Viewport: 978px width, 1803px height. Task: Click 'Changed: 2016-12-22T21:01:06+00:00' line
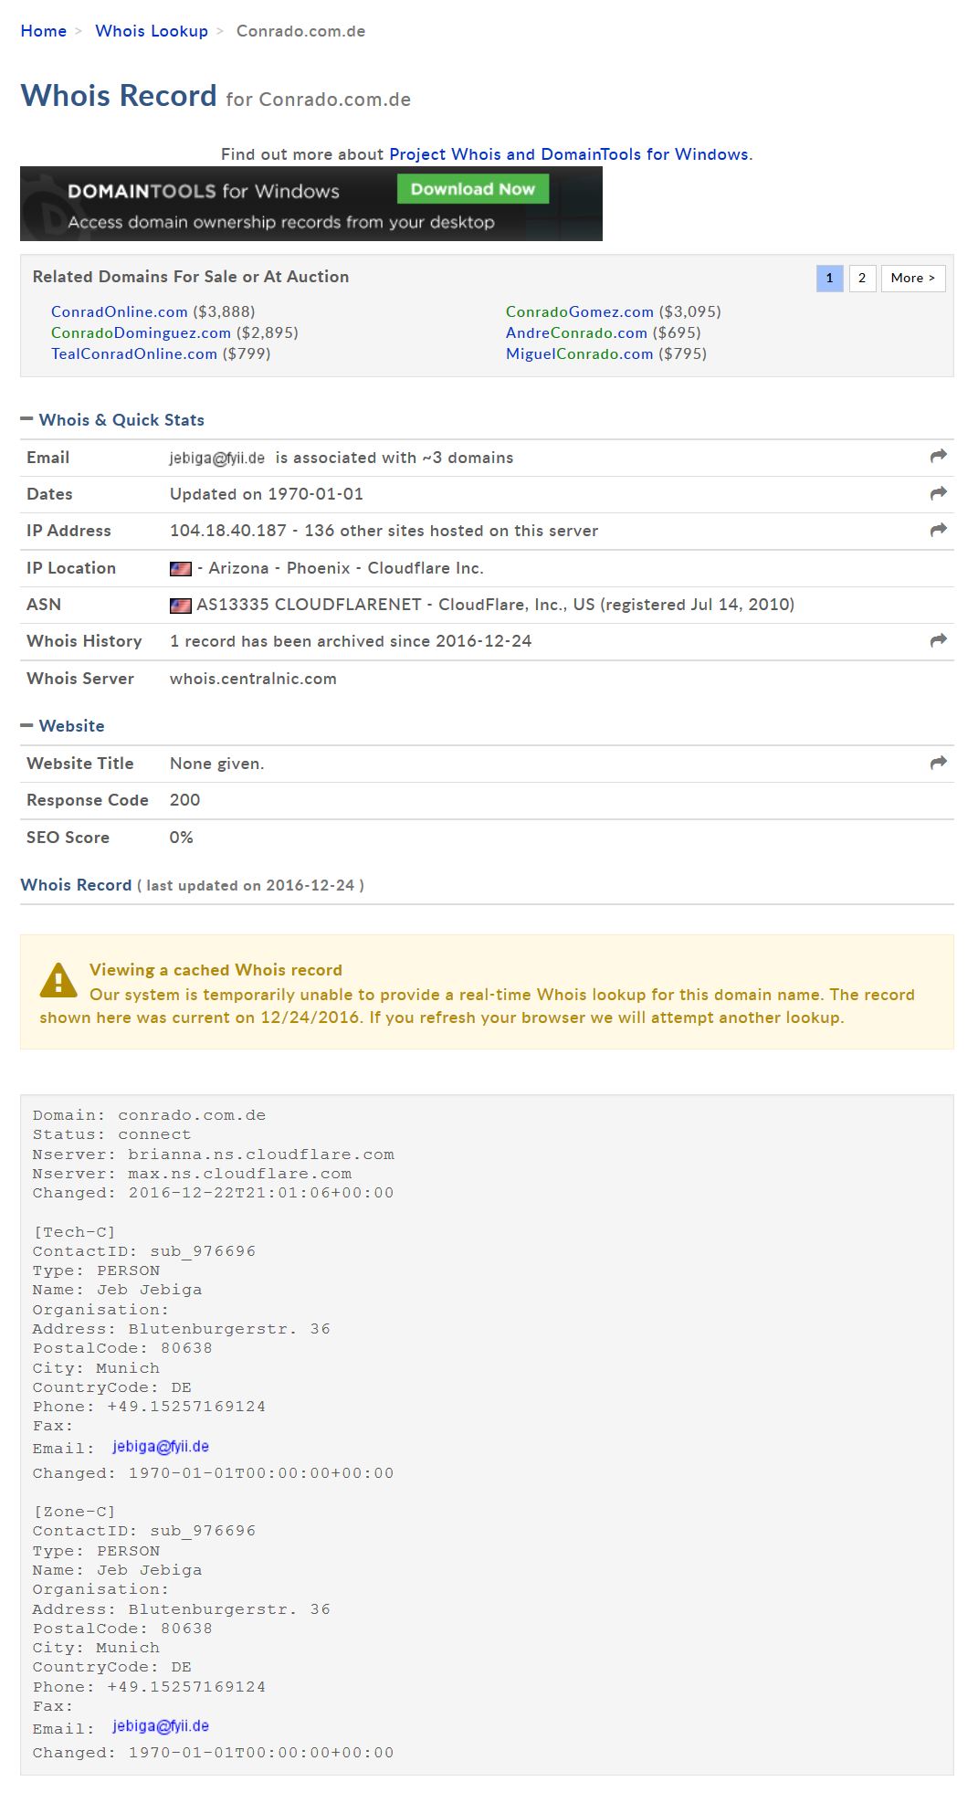click(x=213, y=1193)
